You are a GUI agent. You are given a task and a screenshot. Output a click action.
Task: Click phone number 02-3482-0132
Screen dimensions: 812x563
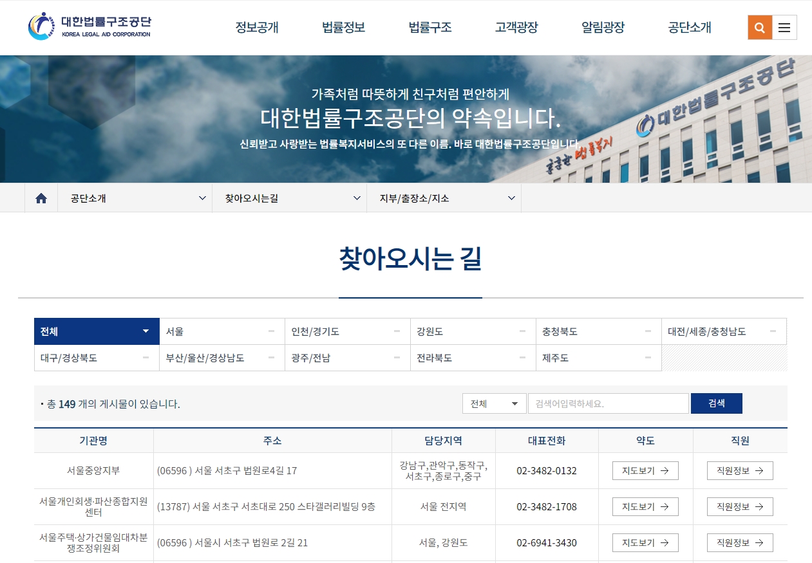(x=547, y=470)
